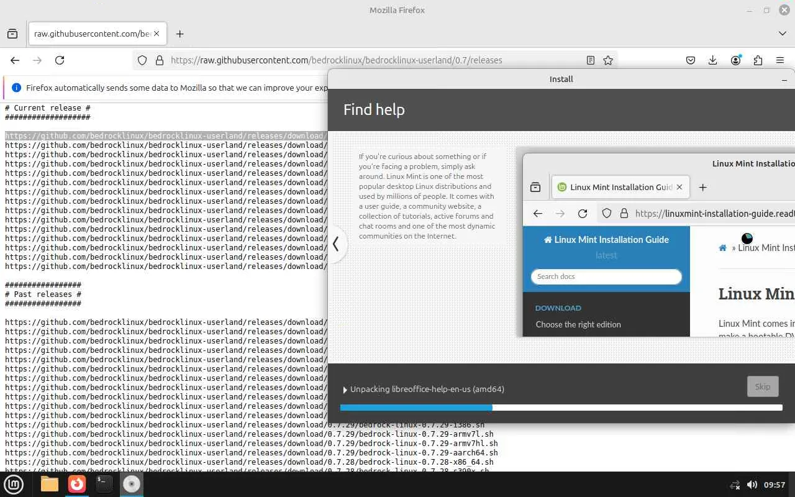This screenshot has width=795, height=497.
Task: Switch to the Install disc taskbar item
Action: coord(132,485)
